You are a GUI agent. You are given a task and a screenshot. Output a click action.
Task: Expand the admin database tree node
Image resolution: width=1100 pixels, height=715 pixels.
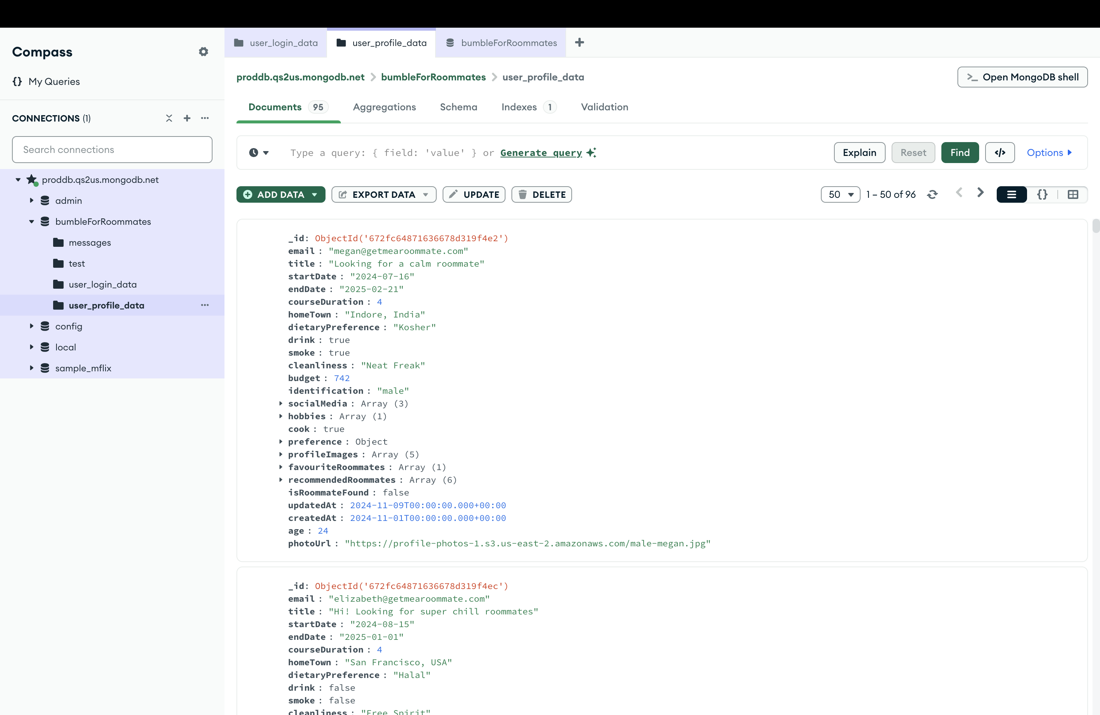(x=31, y=200)
